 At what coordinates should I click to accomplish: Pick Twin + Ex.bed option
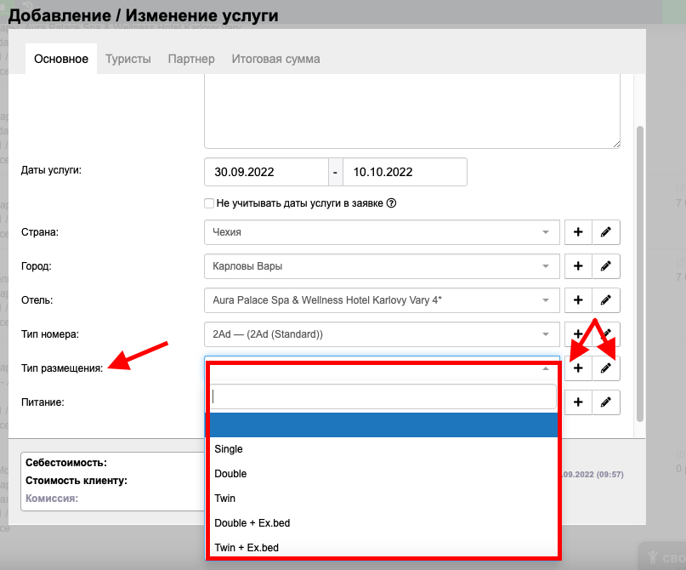383,547
